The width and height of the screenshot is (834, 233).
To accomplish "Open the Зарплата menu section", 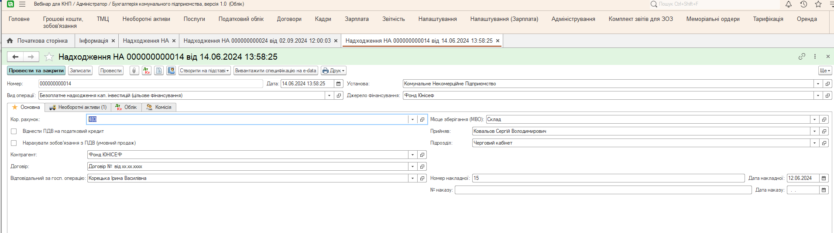I will tap(357, 19).
